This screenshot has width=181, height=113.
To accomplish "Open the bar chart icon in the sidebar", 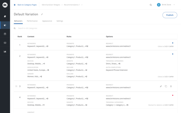I will coord(5,51).
